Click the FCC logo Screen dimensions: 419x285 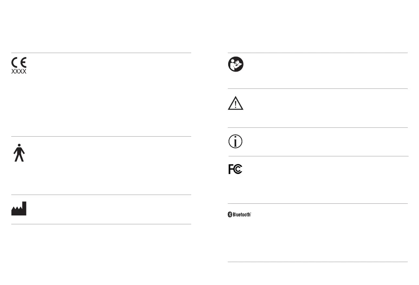coord(235,169)
